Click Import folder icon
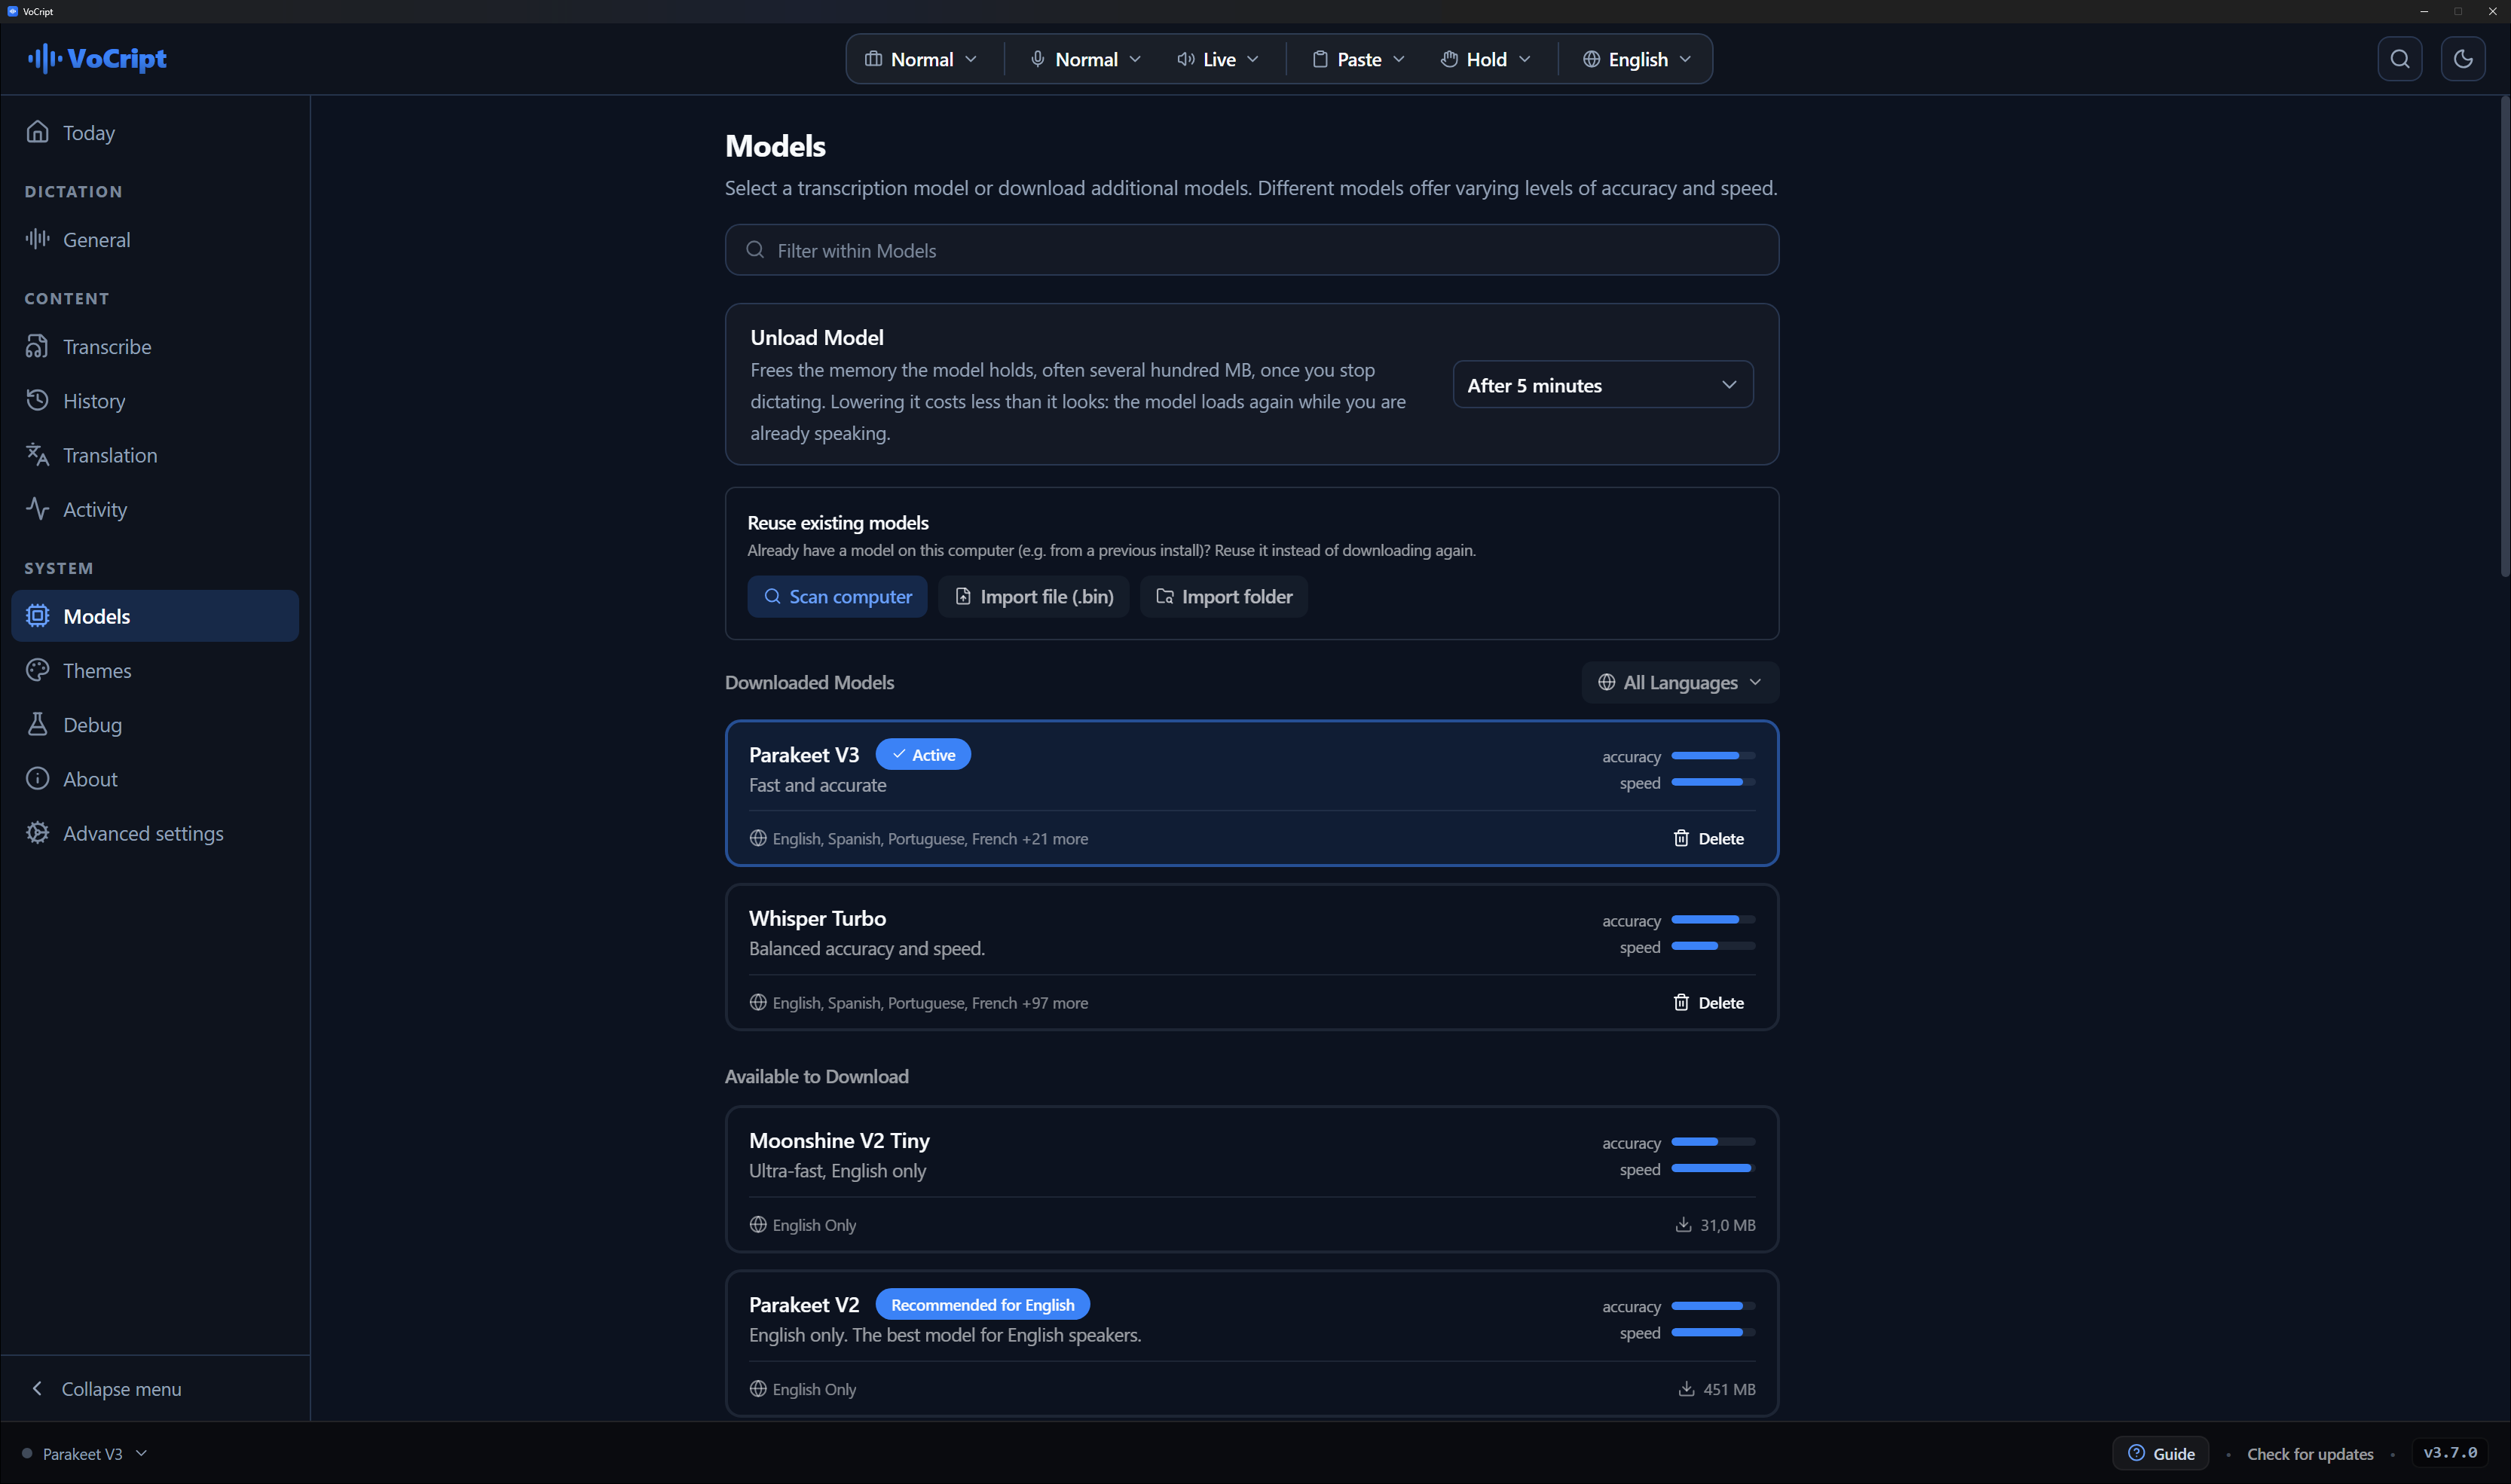 click(x=1164, y=596)
